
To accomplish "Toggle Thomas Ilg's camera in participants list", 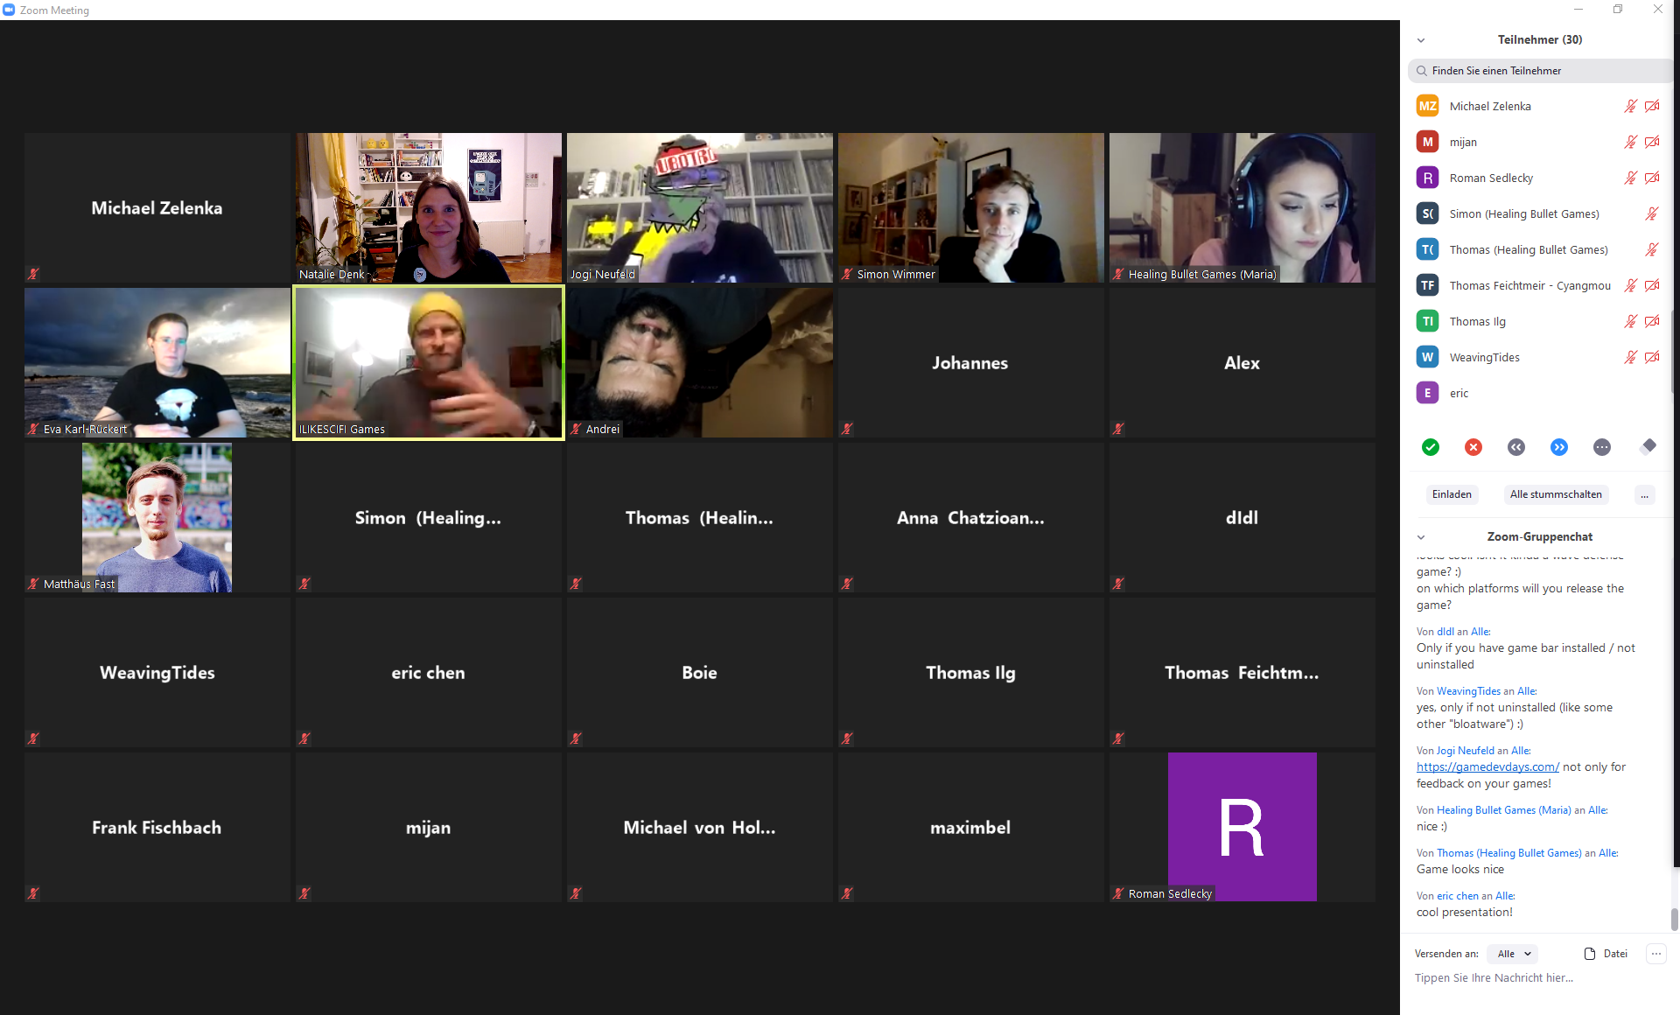I will click(x=1652, y=321).
